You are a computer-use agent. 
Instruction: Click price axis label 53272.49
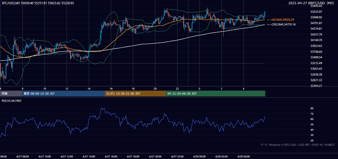pos(316,63)
